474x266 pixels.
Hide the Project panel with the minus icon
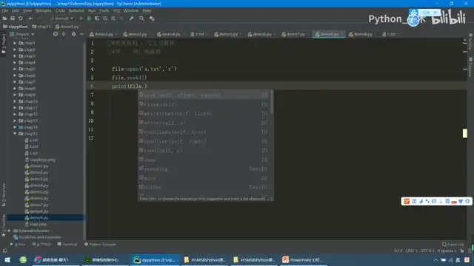(81, 34)
